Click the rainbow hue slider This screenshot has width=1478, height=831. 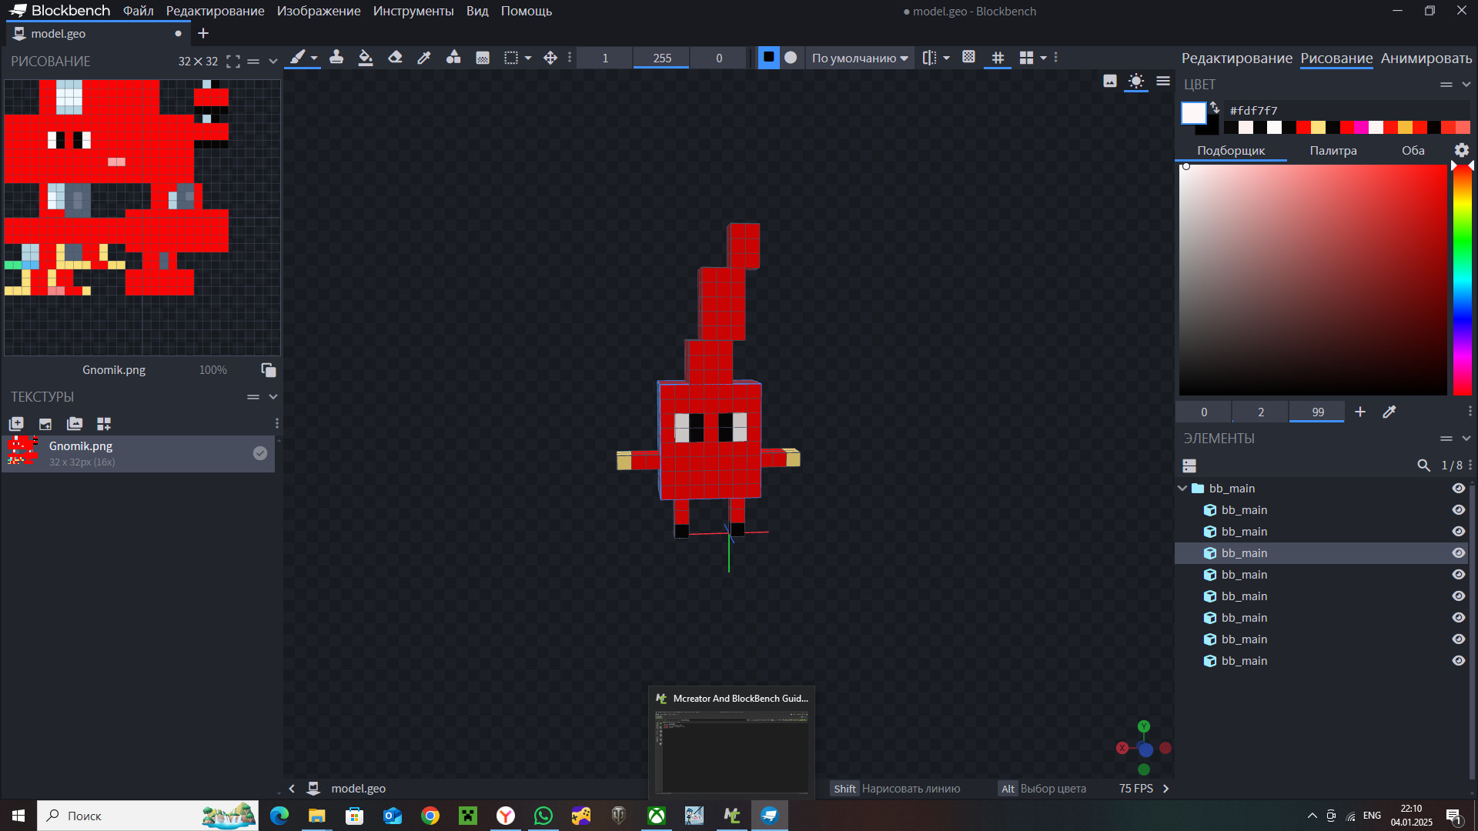click(x=1462, y=281)
